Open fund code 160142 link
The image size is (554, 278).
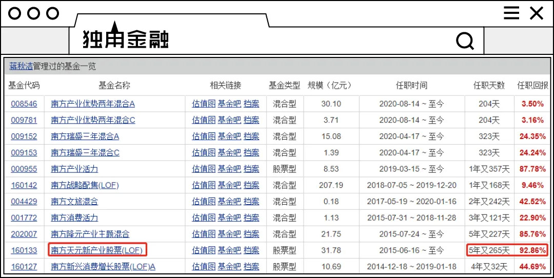coord(24,185)
